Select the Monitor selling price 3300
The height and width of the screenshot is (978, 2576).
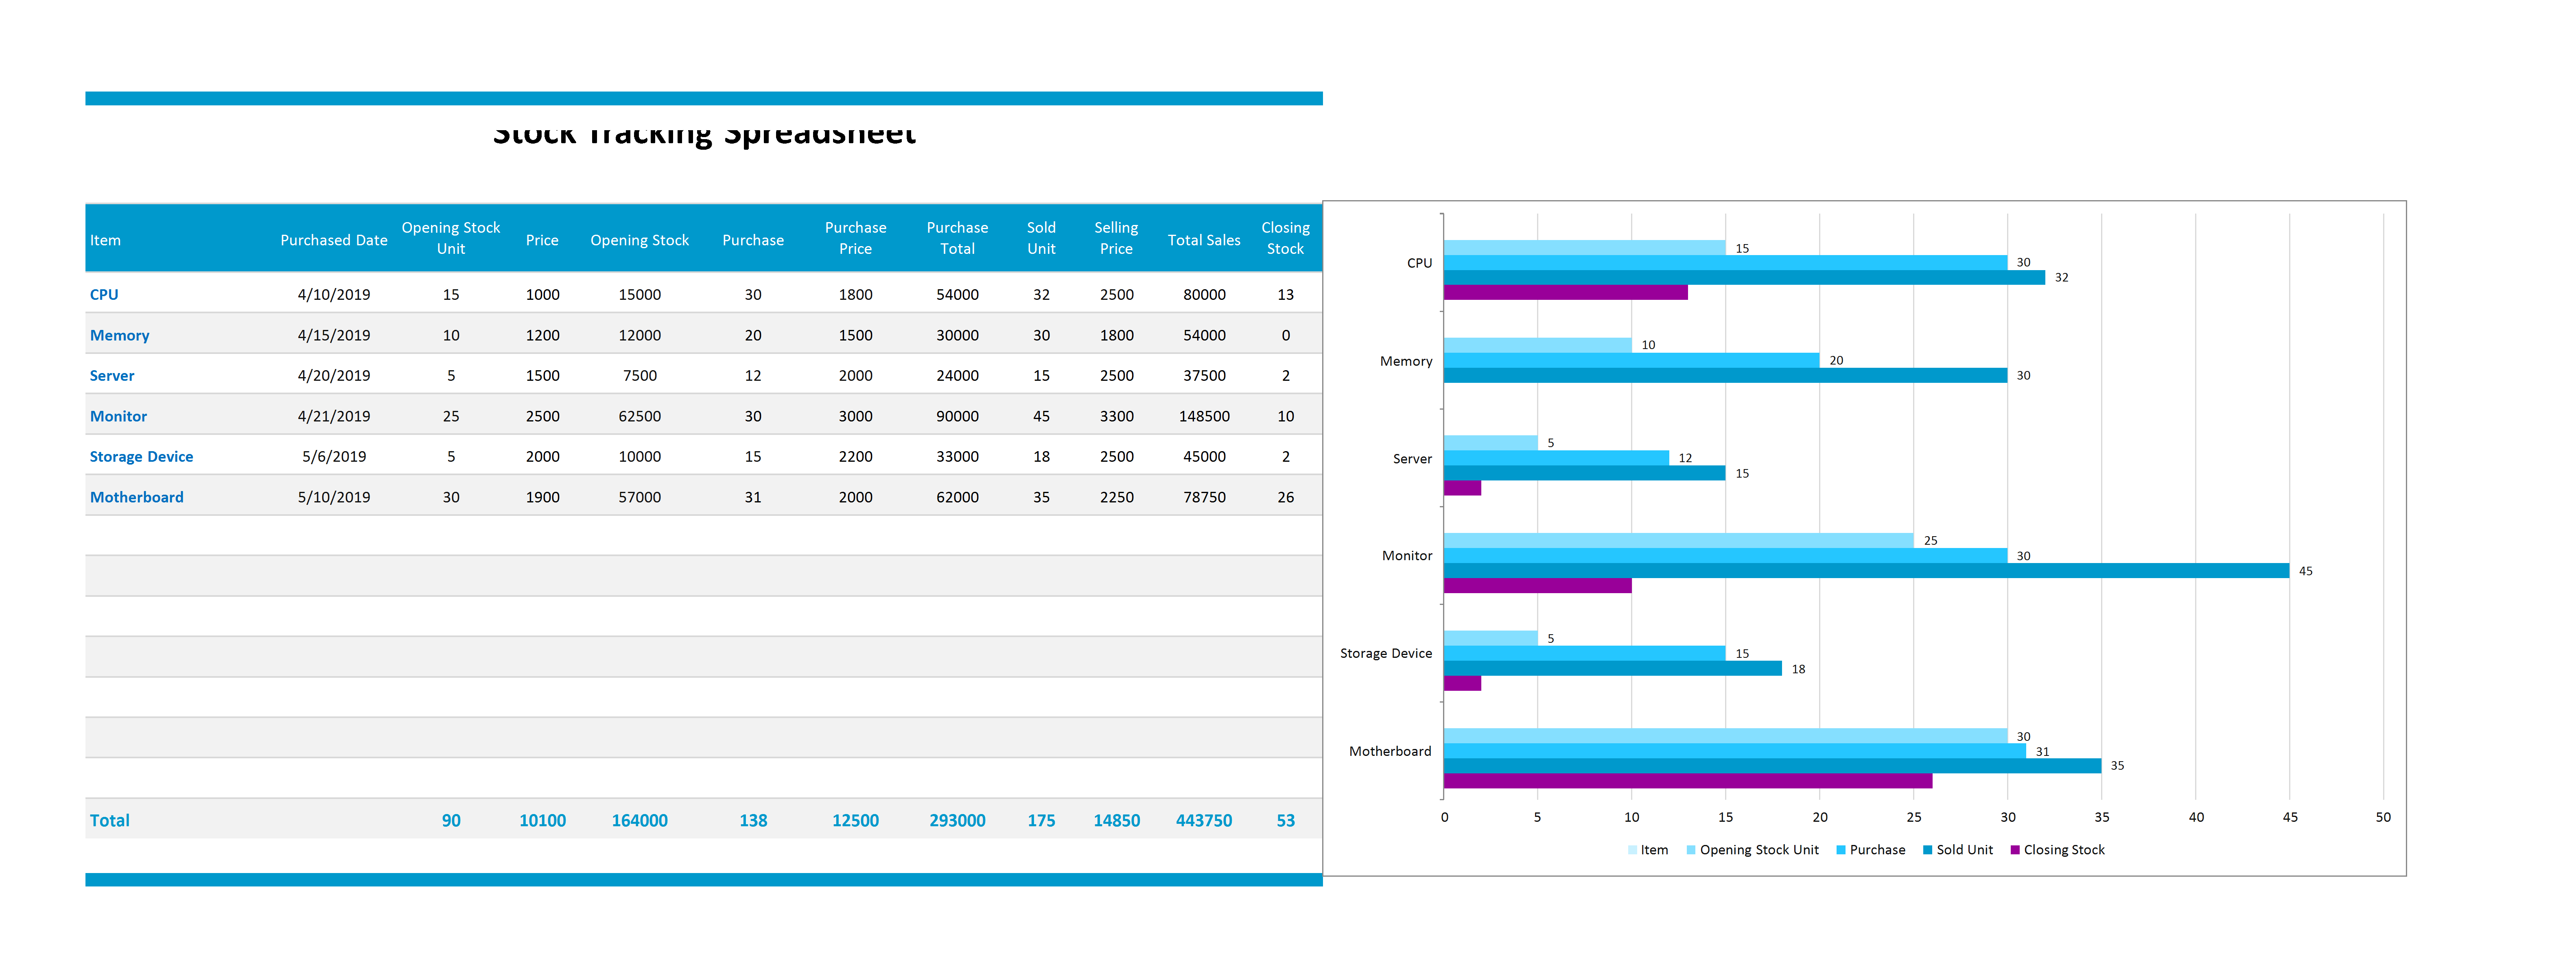1116,416
